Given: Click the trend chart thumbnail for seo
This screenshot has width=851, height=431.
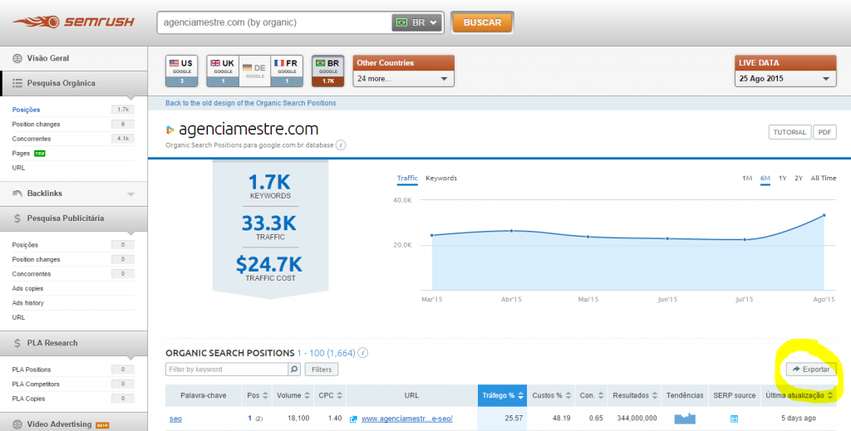Looking at the screenshot, I should click(x=685, y=419).
